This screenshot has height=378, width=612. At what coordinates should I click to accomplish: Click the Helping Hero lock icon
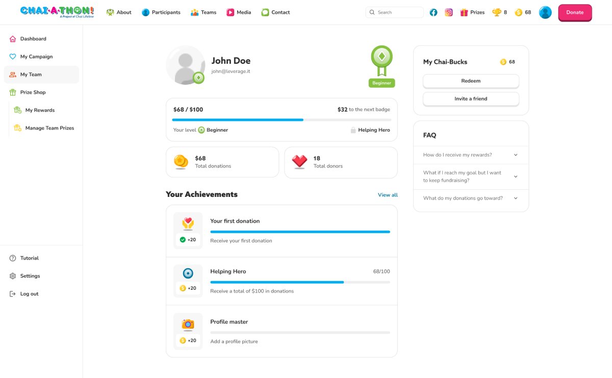click(x=353, y=130)
